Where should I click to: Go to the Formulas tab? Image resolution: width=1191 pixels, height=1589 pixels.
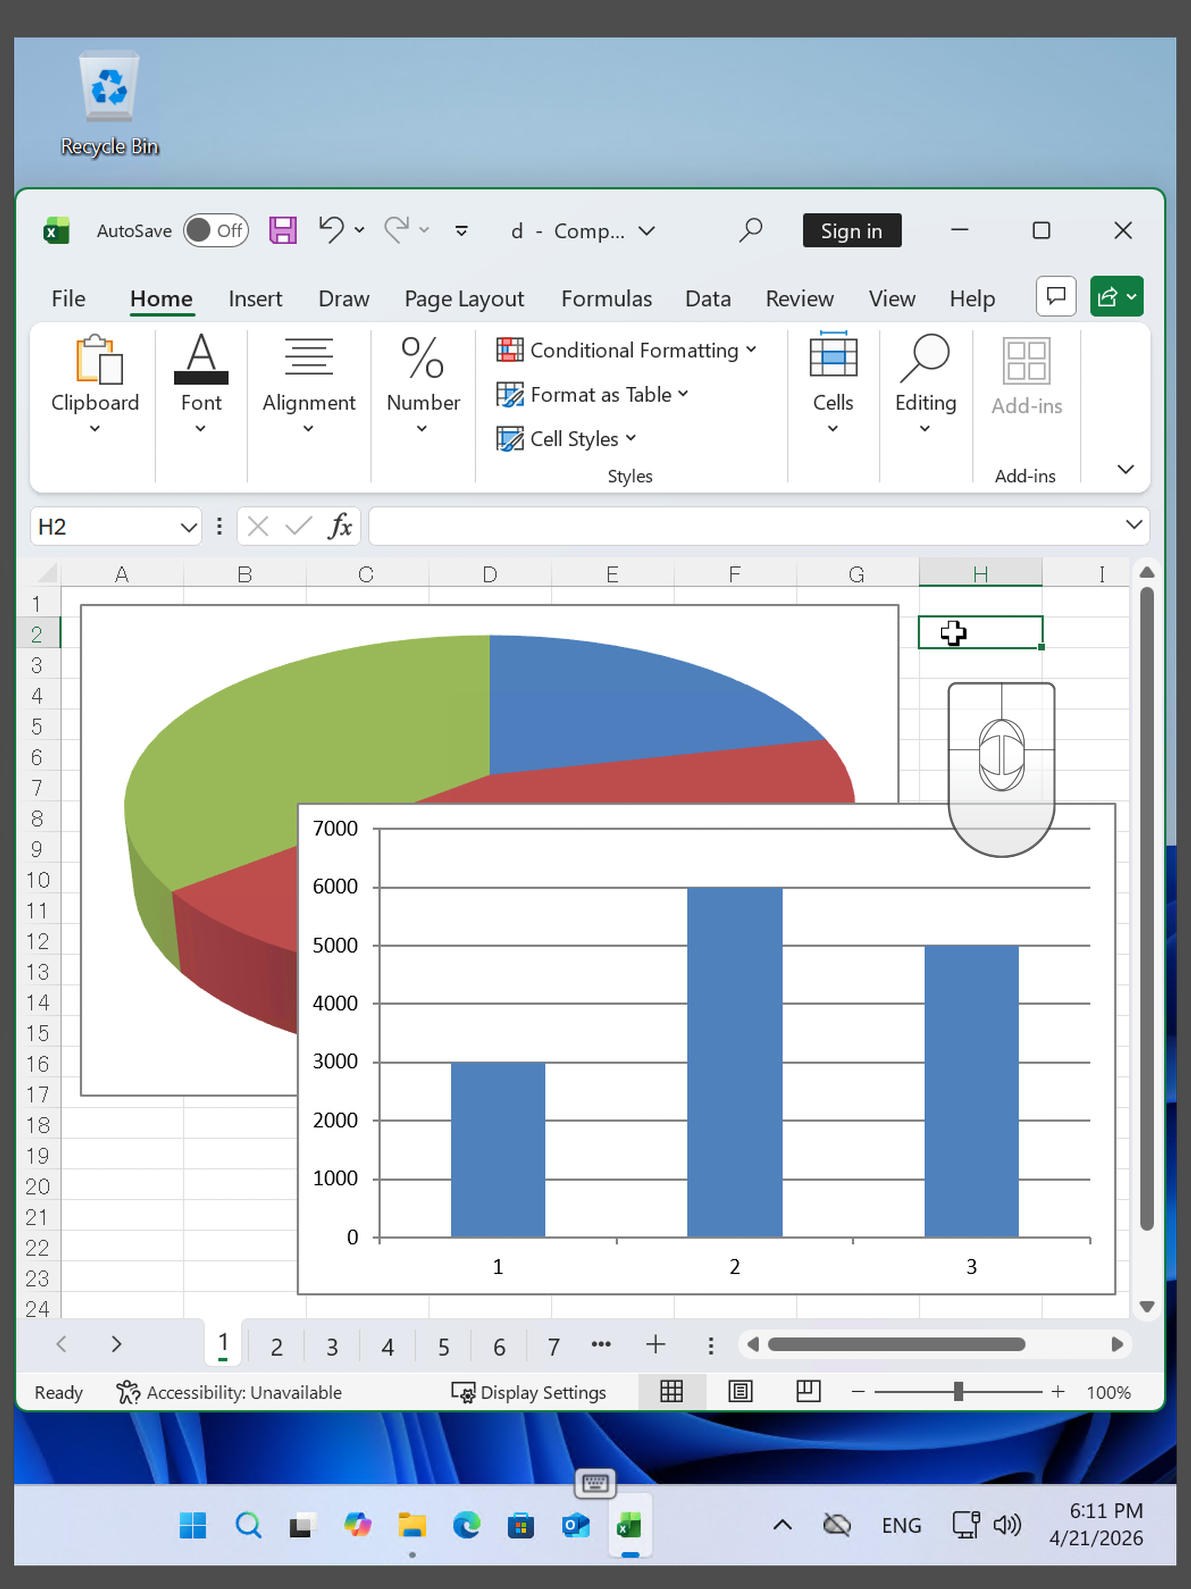(607, 299)
